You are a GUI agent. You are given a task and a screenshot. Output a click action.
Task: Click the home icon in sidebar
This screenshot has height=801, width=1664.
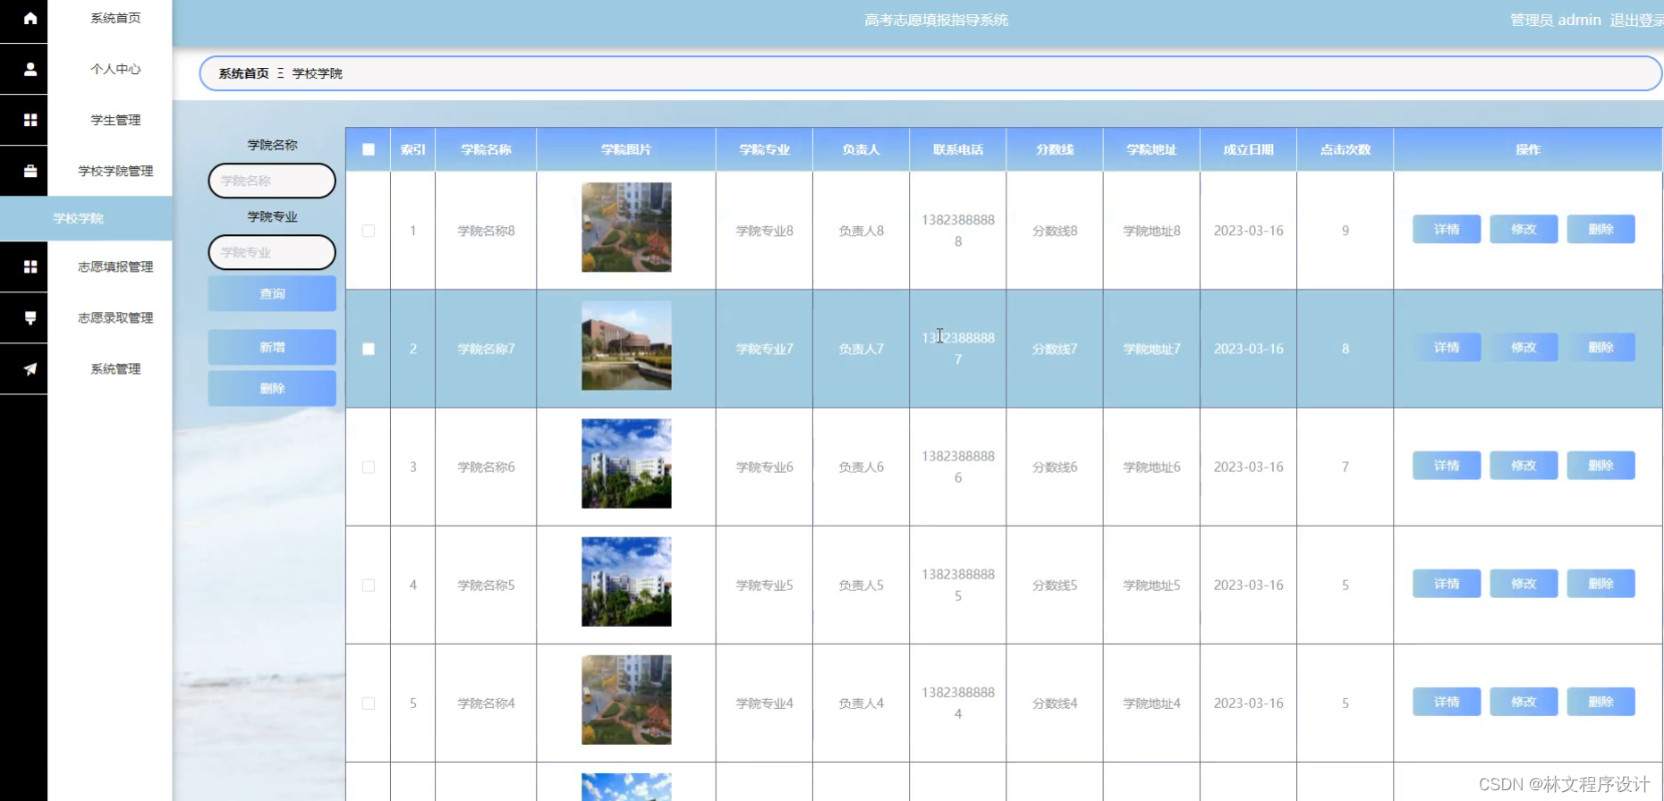point(30,18)
